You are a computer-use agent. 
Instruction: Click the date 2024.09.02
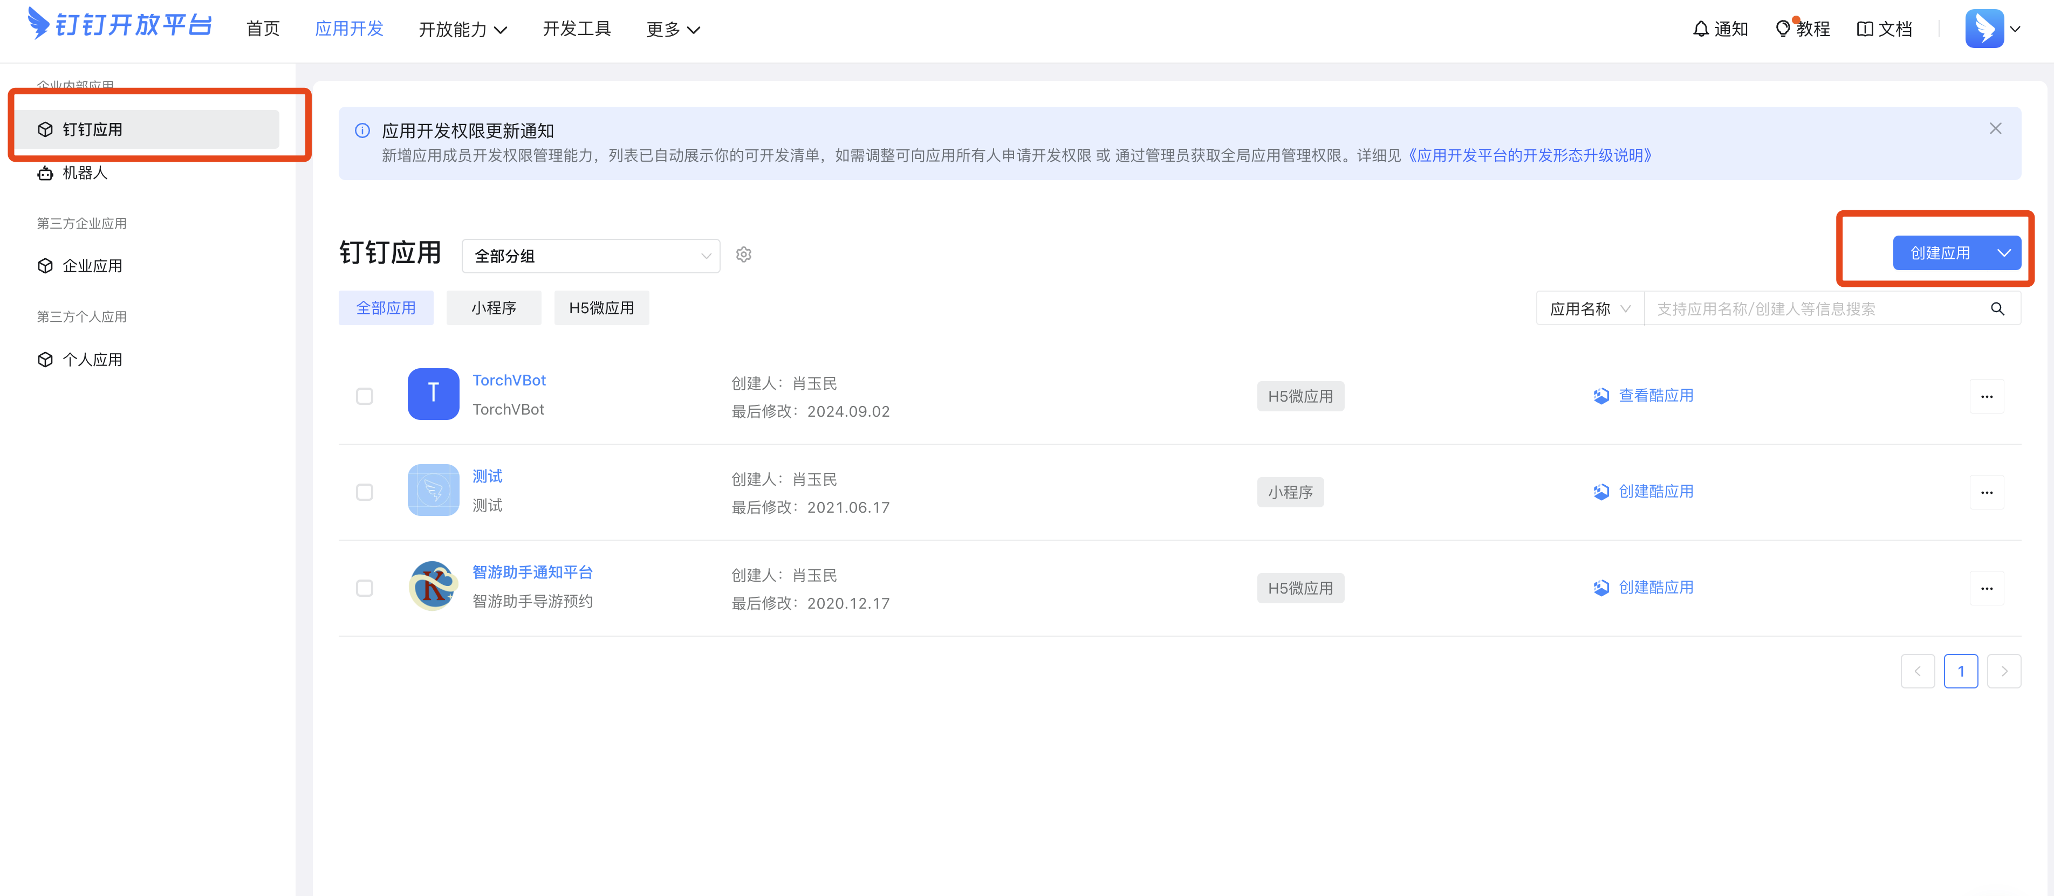pos(848,411)
